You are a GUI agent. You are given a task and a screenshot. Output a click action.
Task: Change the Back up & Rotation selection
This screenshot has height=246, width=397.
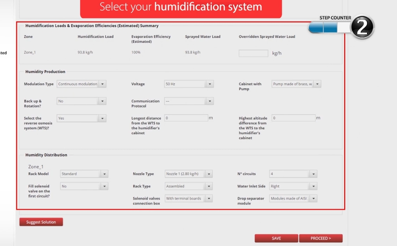(x=81, y=101)
